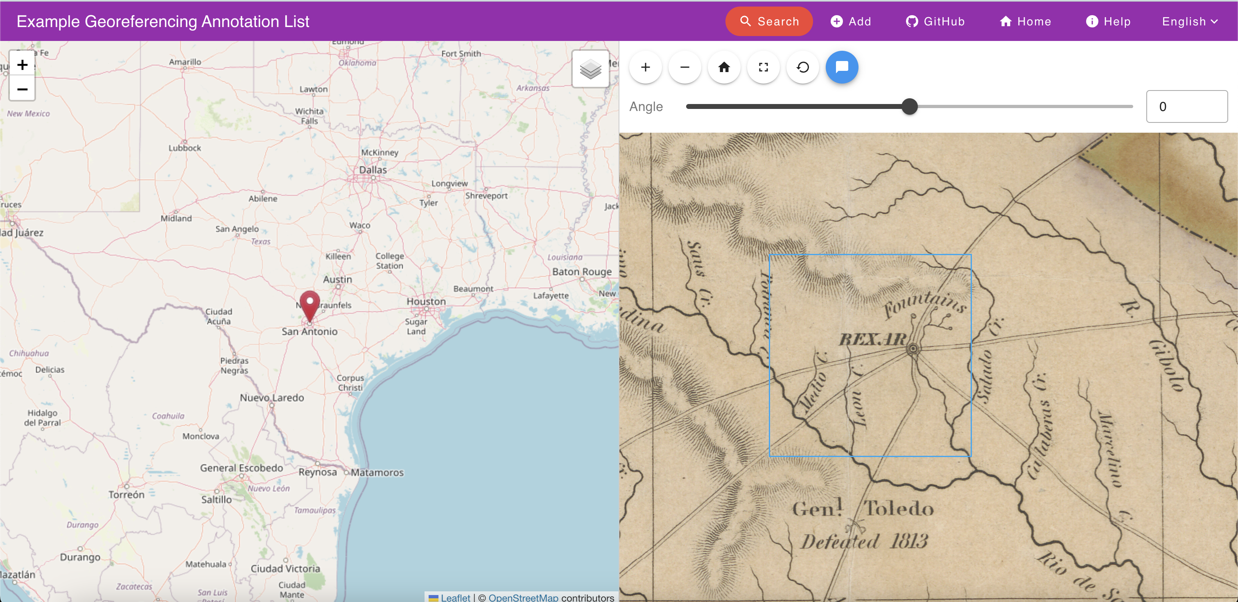Zoom out the historical image viewer
1238x602 pixels.
click(685, 67)
